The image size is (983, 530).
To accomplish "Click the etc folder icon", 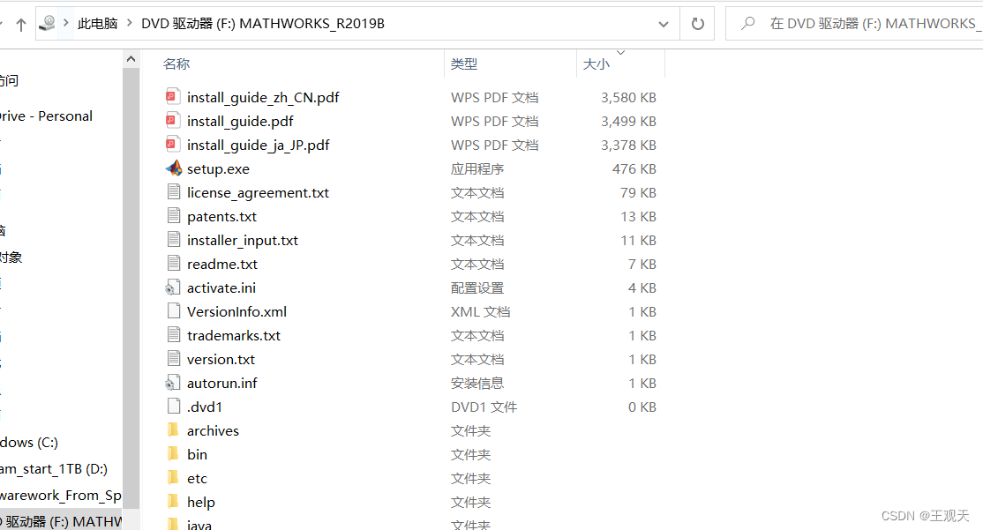I will pos(173,478).
